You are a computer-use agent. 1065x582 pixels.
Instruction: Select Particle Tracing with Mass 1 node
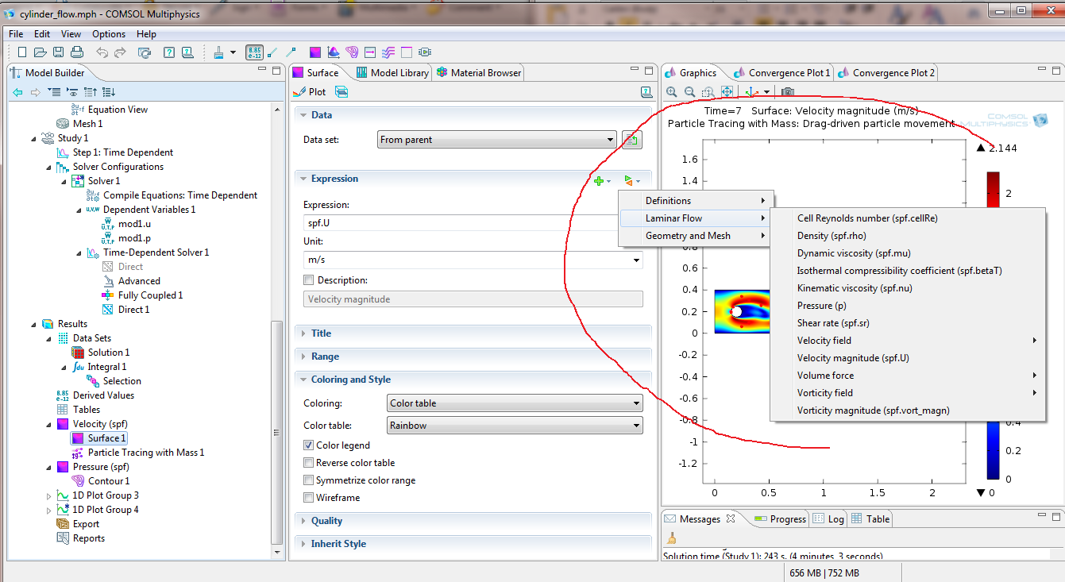pyautogui.click(x=145, y=453)
